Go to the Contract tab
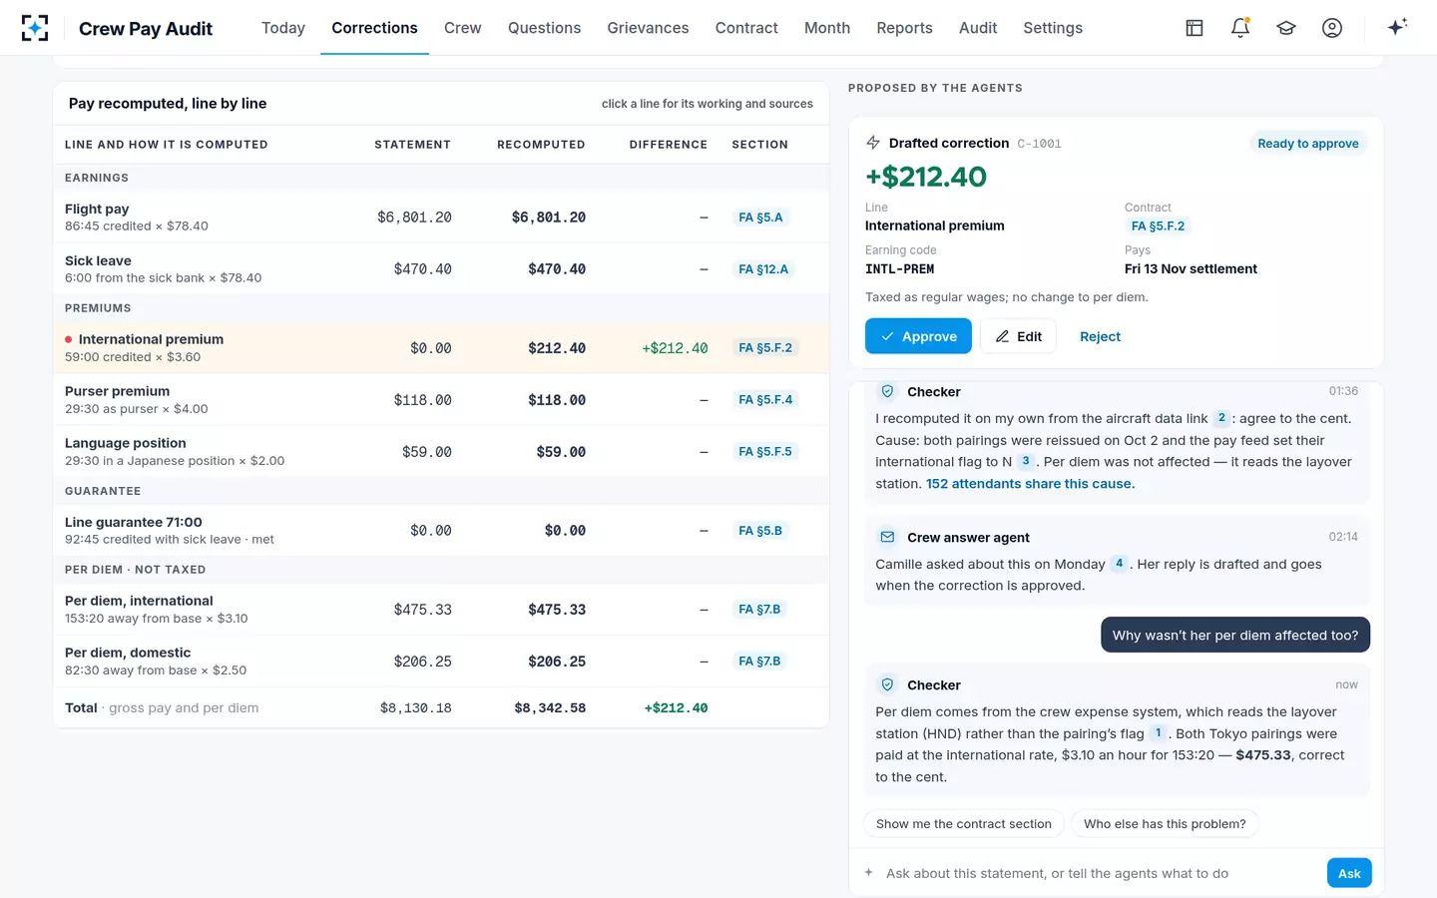The height and width of the screenshot is (898, 1437). click(746, 28)
